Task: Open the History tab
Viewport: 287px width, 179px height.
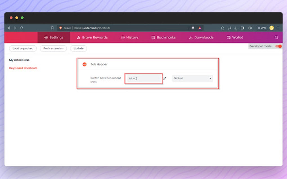Action: [130, 37]
